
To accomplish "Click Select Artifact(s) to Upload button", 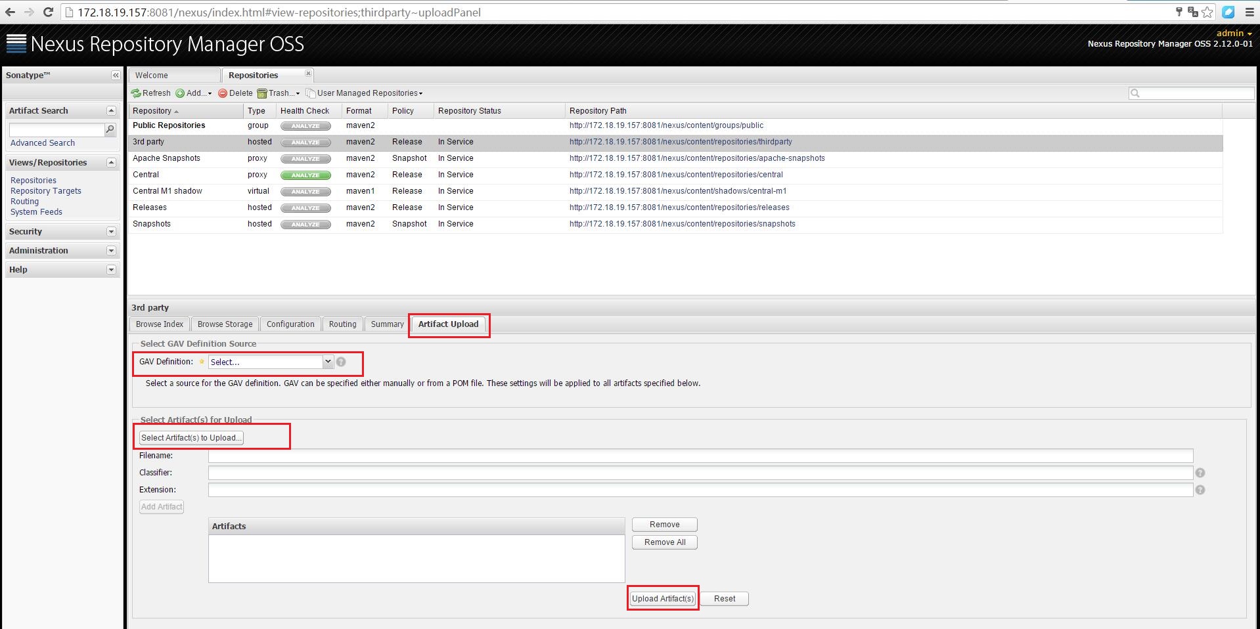I will 191,438.
